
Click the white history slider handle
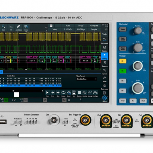[x=16, y=95]
